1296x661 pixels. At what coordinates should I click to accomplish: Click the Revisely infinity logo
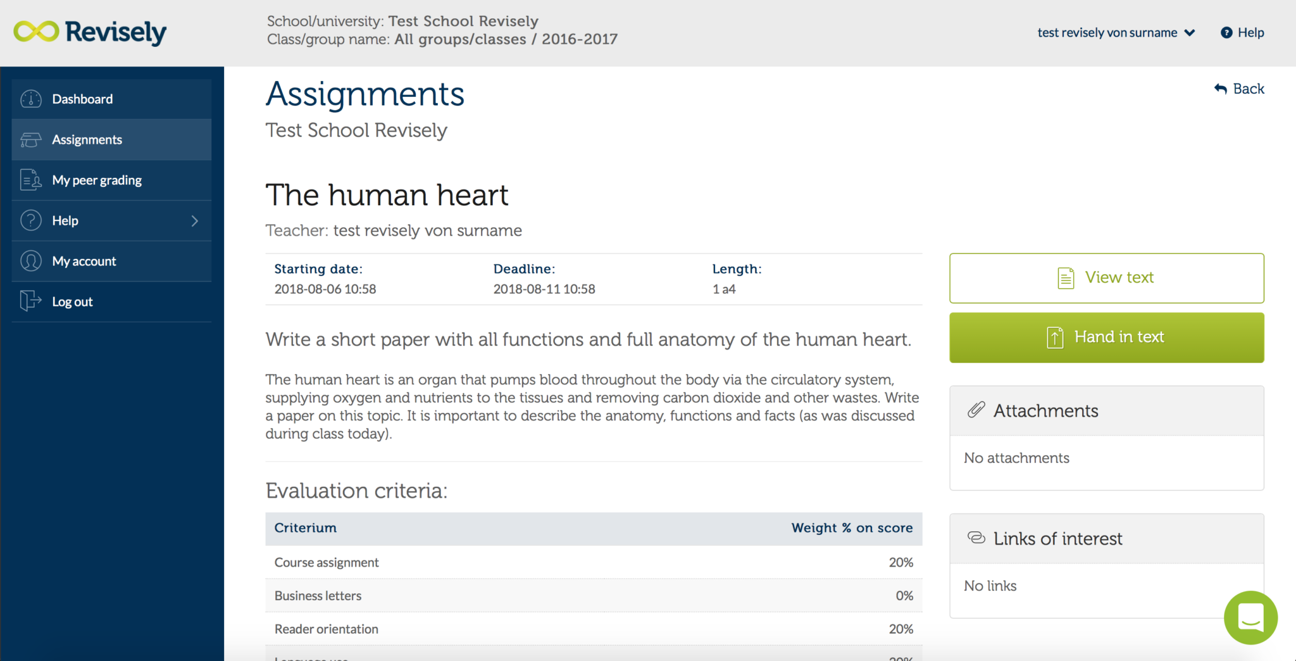36,32
